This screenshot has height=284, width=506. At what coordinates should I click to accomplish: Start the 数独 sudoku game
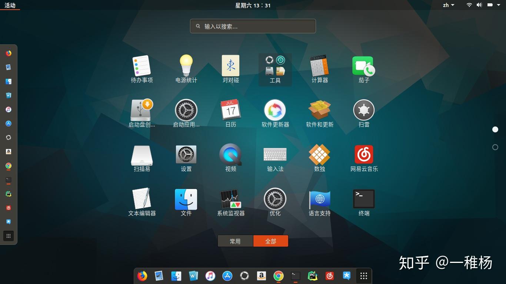coord(320,158)
